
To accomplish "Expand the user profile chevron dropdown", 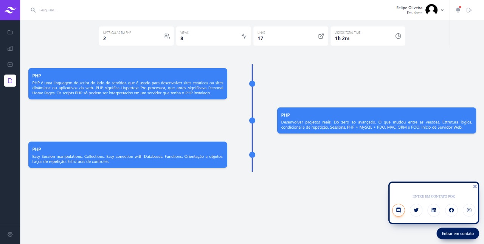I will 442,10.
